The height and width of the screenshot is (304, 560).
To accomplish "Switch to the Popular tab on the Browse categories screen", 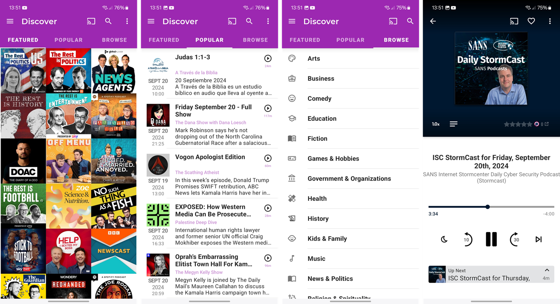I will pos(350,40).
